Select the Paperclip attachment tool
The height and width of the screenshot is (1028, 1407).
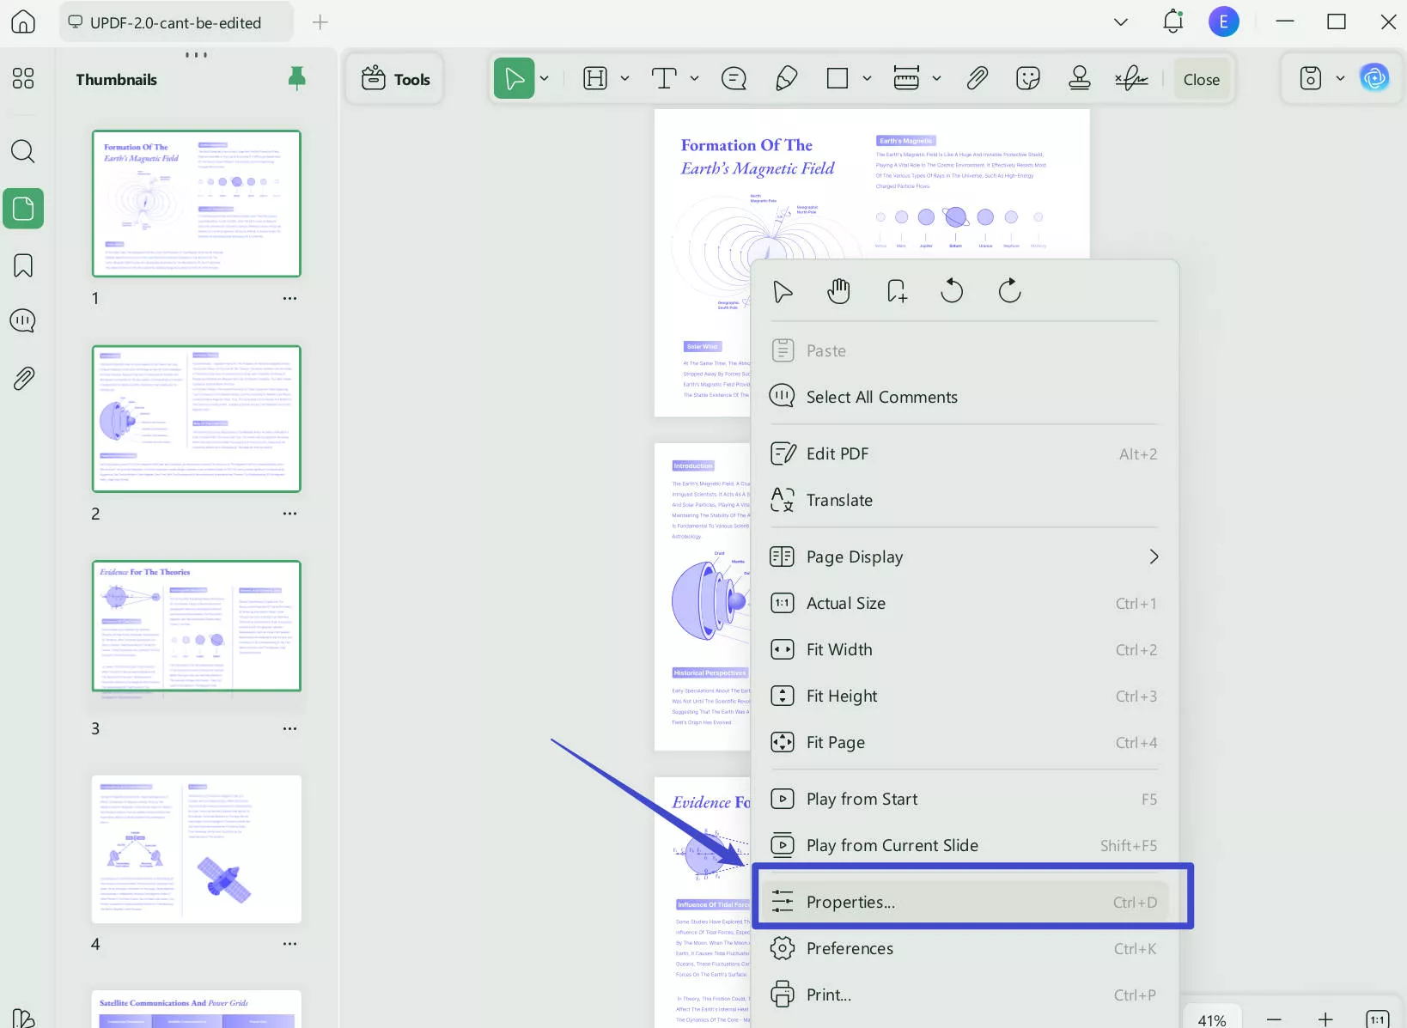(x=978, y=78)
